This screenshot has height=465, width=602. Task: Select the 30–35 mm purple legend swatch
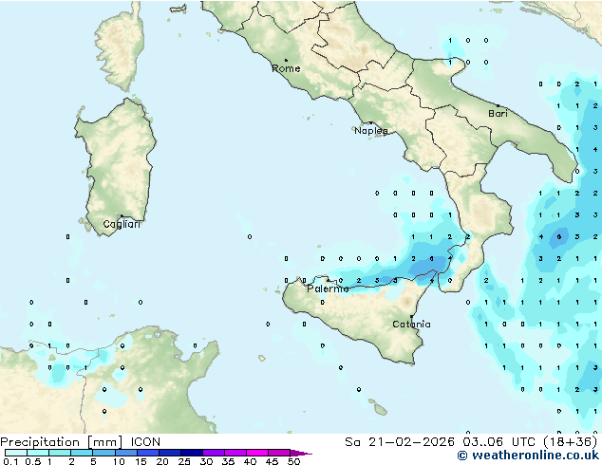coord(214,453)
